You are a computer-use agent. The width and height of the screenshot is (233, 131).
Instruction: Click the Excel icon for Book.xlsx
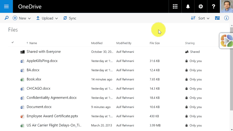22,79
